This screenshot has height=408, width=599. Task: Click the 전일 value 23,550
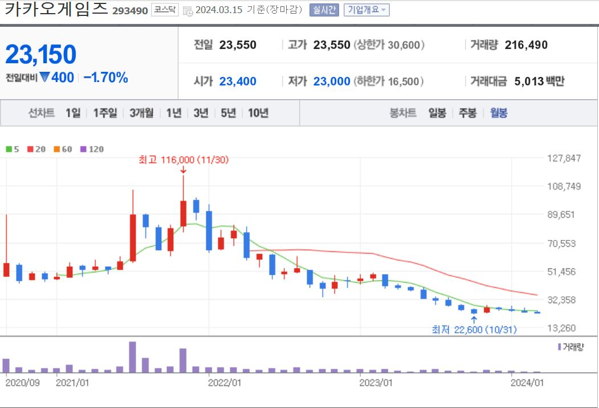(238, 45)
